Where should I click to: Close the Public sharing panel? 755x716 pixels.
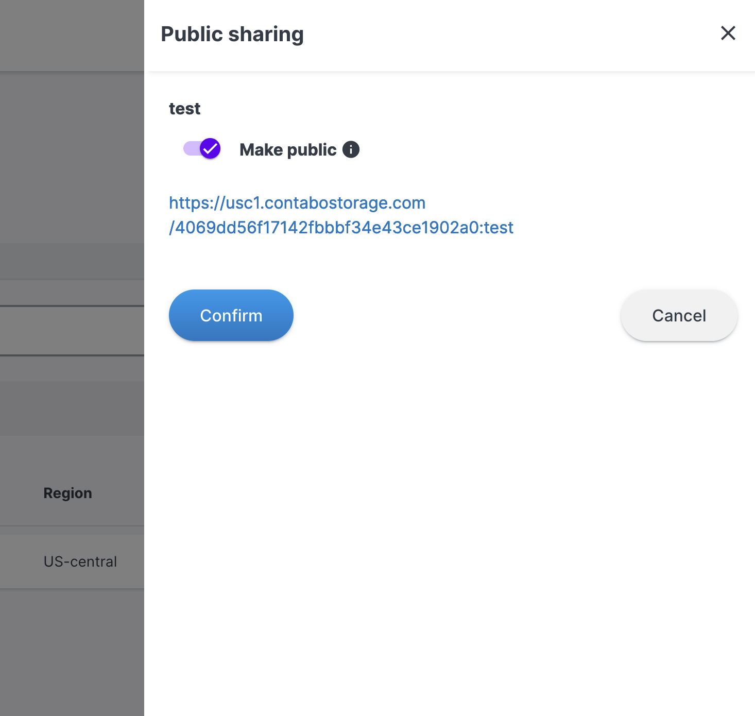[x=728, y=33]
